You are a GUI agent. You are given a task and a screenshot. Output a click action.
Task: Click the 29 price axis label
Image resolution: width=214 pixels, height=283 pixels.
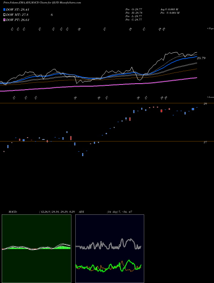(205, 104)
